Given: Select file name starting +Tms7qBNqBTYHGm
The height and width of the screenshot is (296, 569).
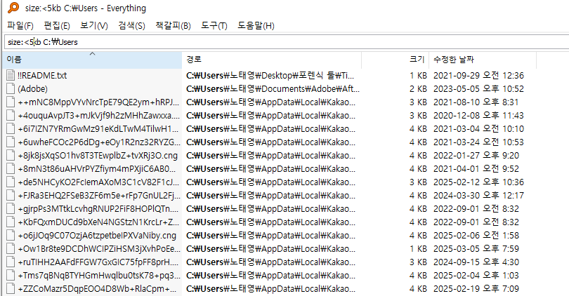Looking at the screenshot, I should pyautogui.click(x=99, y=276).
